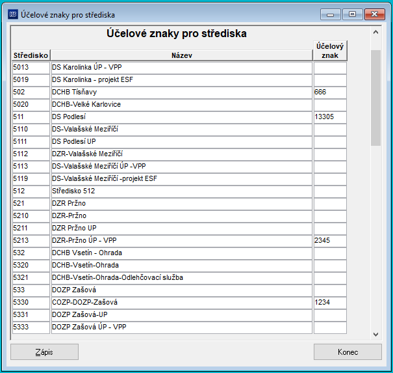Select name DZR-Pržno in row 5210
This screenshot has width=393, height=373.
coord(182,215)
